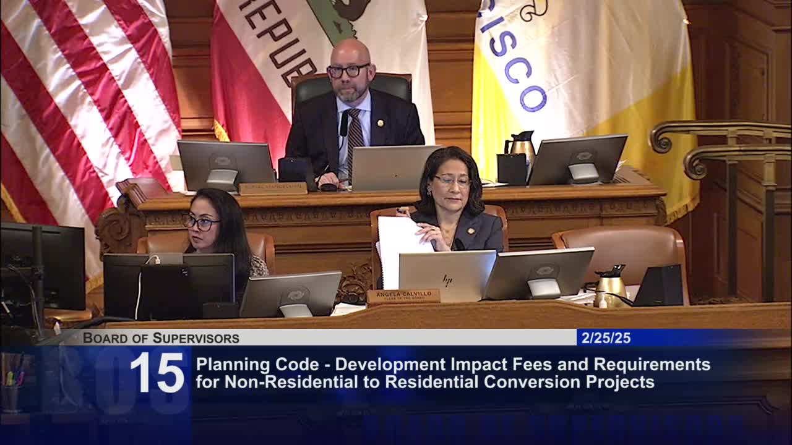Click the agenda item number 15
The height and width of the screenshot is (445, 792).
(x=157, y=373)
